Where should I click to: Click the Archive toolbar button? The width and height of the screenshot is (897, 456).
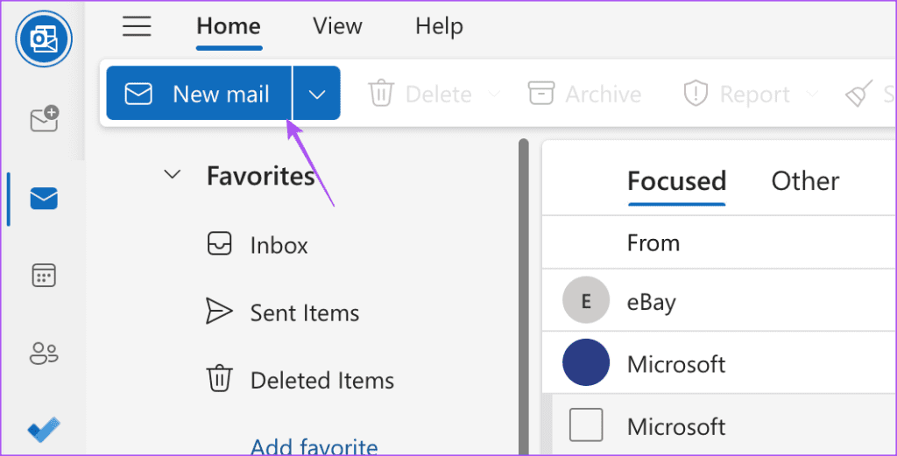584,94
